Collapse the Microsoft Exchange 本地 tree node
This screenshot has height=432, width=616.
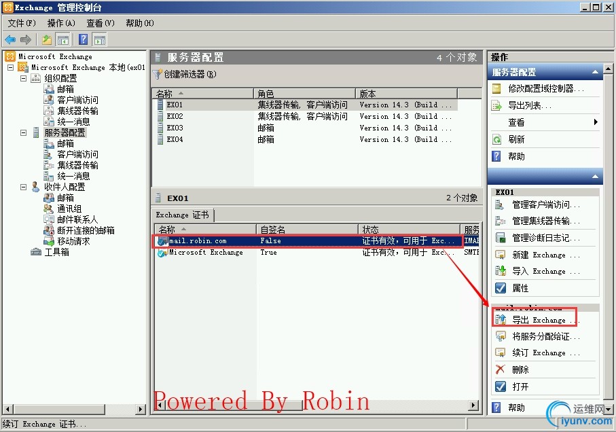pos(11,67)
